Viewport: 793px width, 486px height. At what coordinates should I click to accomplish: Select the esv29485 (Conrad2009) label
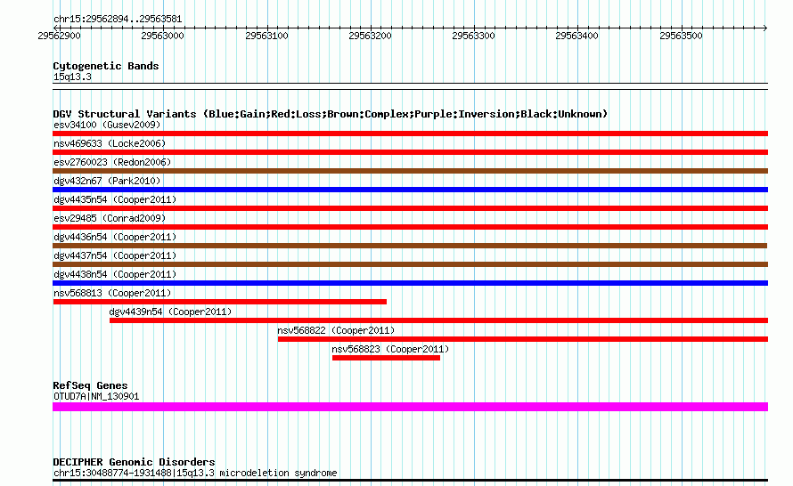pos(110,218)
